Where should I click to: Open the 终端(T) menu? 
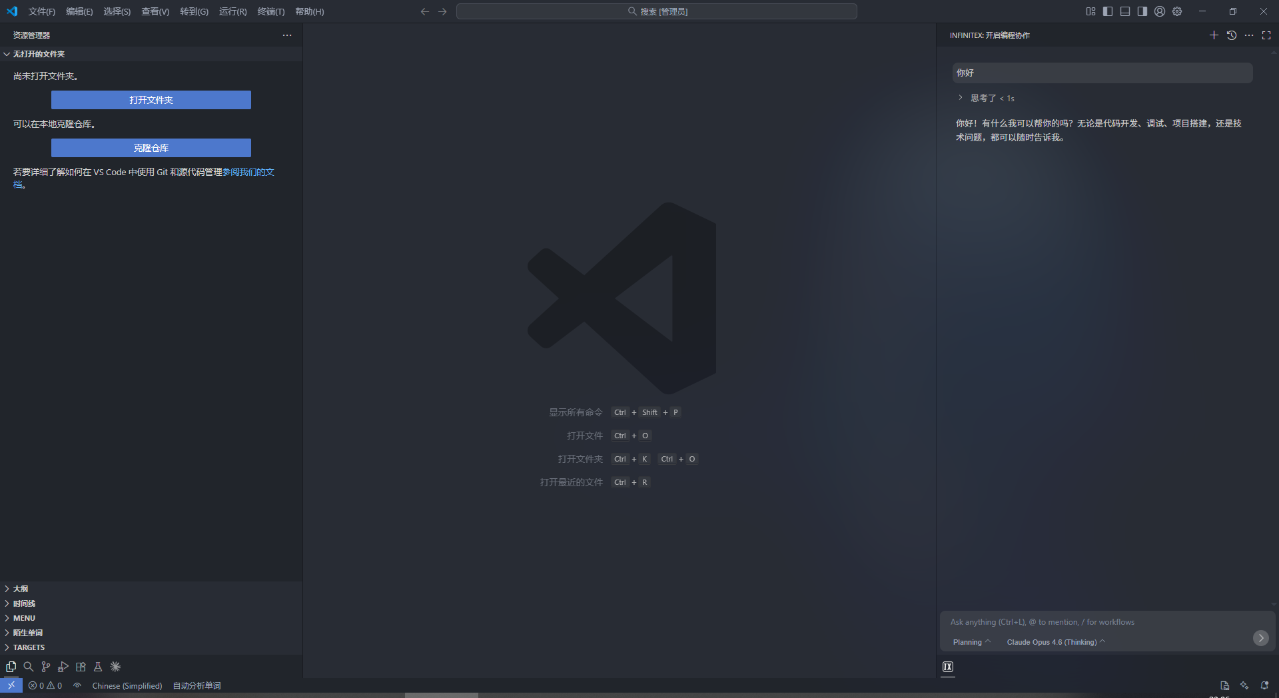(x=270, y=11)
